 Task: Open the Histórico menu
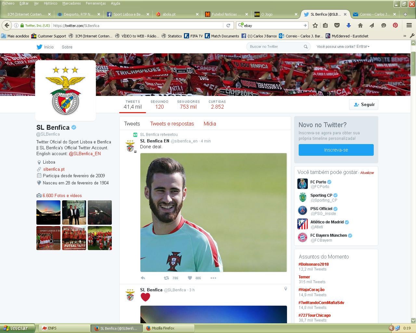pyautogui.click(x=50, y=3)
